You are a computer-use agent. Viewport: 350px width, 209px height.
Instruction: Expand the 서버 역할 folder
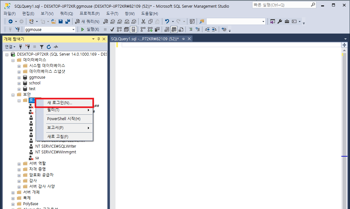click(19, 164)
